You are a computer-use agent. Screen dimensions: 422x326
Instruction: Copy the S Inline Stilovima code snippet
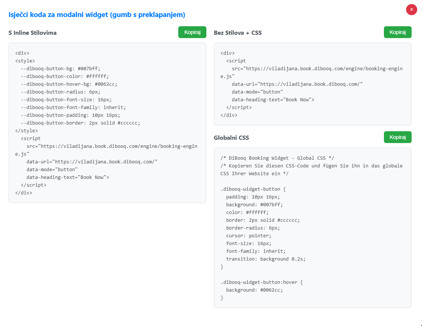pyautogui.click(x=192, y=32)
